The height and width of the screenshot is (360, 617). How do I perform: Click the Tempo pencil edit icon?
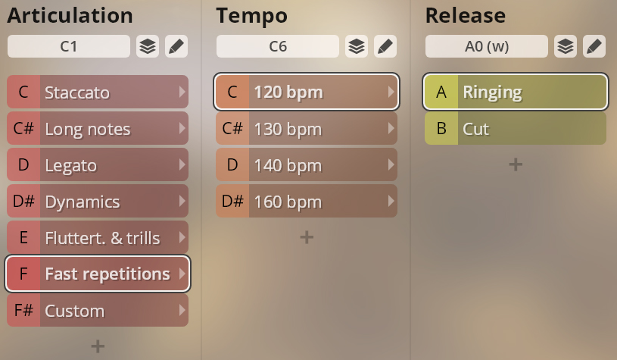point(385,46)
